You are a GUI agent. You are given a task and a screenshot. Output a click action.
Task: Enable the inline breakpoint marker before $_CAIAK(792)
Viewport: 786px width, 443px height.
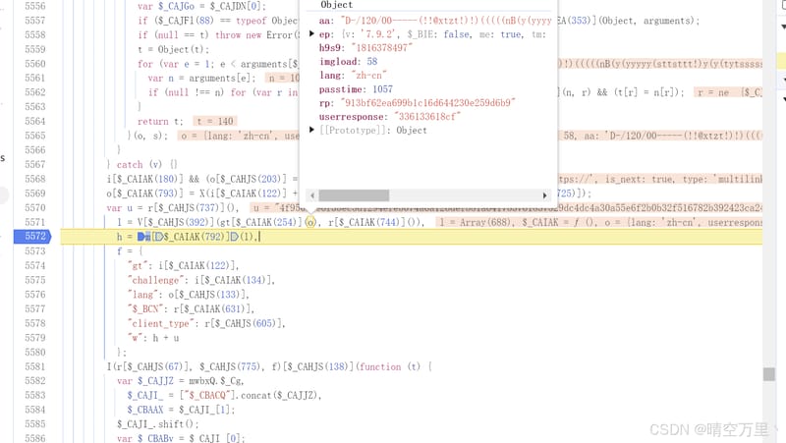pyautogui.click(x=158, y=237)
